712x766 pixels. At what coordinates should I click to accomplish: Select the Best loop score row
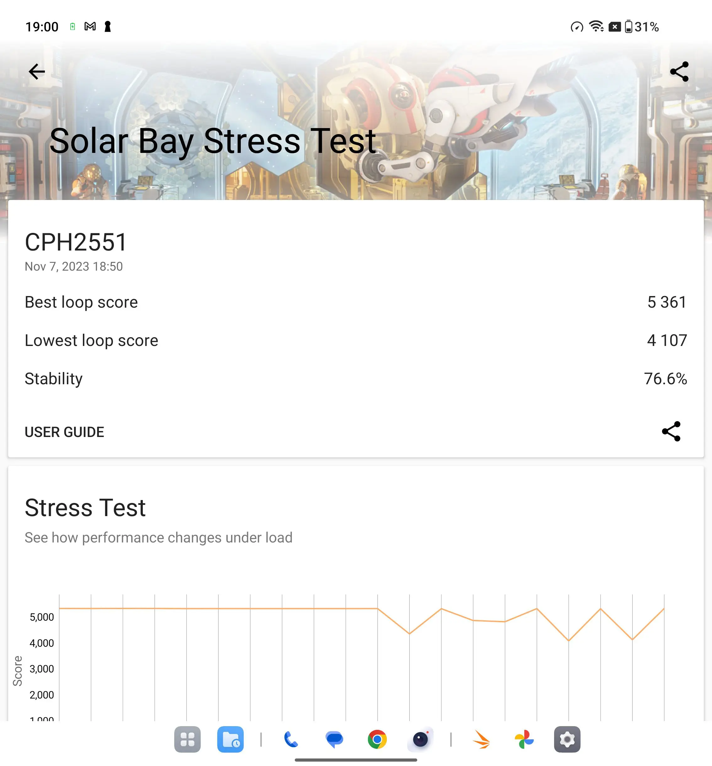[356, 302]
